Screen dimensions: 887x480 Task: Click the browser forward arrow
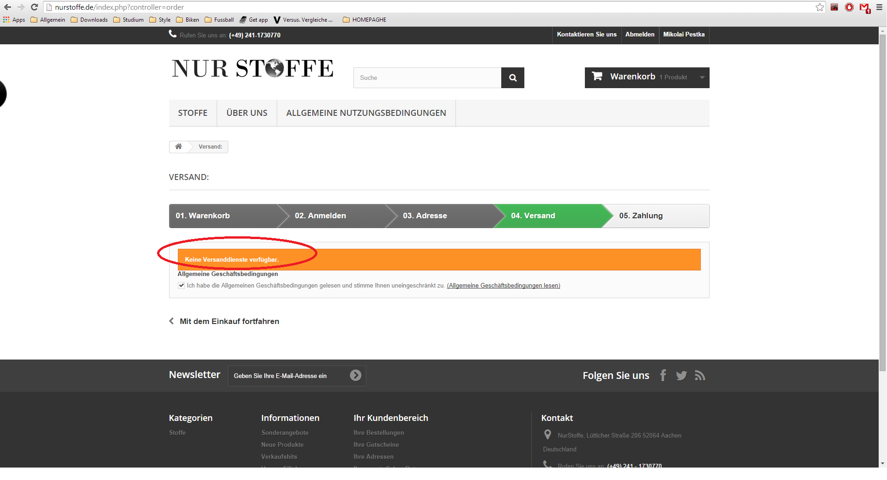click(x=21, y=7)
